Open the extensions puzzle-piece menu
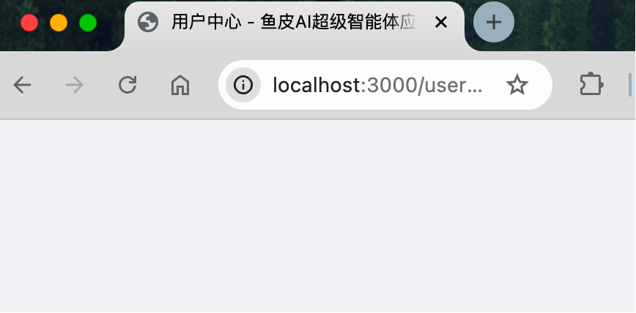Screen dimensions: 636x313 point(591,85)
